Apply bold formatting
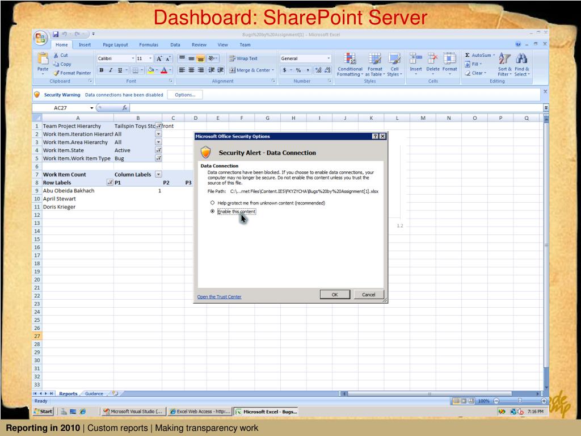The width and height of the screenshot is (581, 436). coord(102,70)
